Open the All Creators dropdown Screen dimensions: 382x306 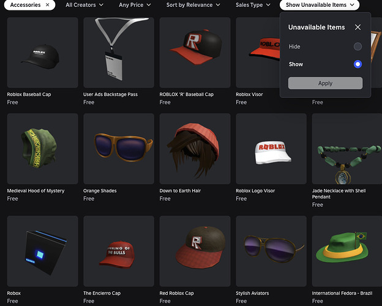pyautogui.click(x=84, y=5)
